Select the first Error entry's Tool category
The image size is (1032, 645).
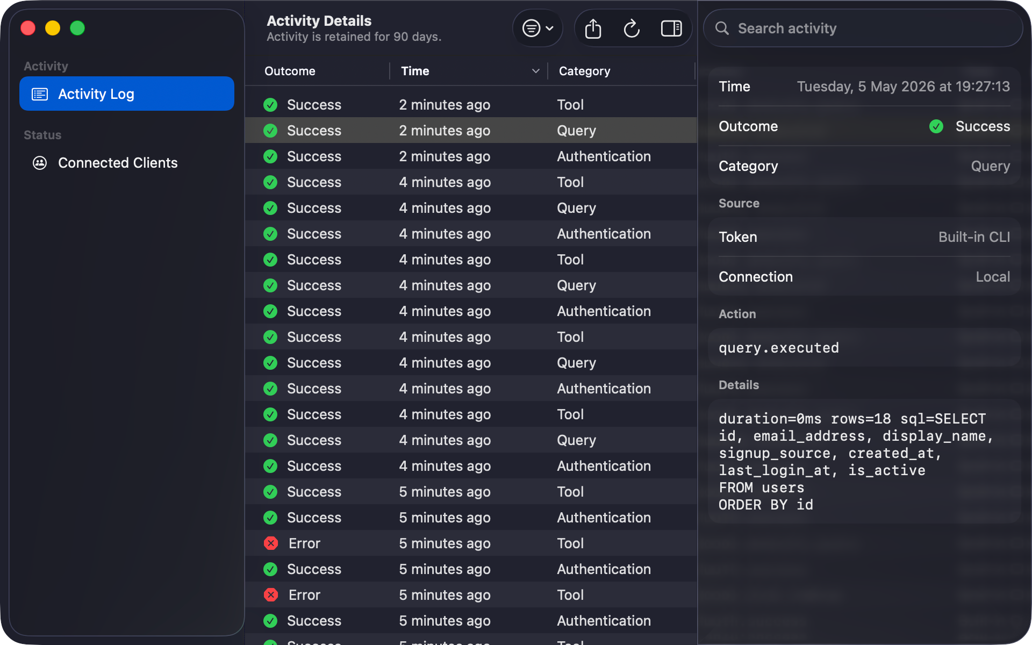(x=570, y=543)
